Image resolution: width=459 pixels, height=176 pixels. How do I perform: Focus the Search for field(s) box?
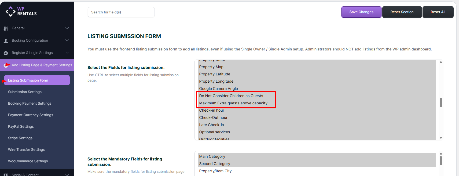point(121,12)
